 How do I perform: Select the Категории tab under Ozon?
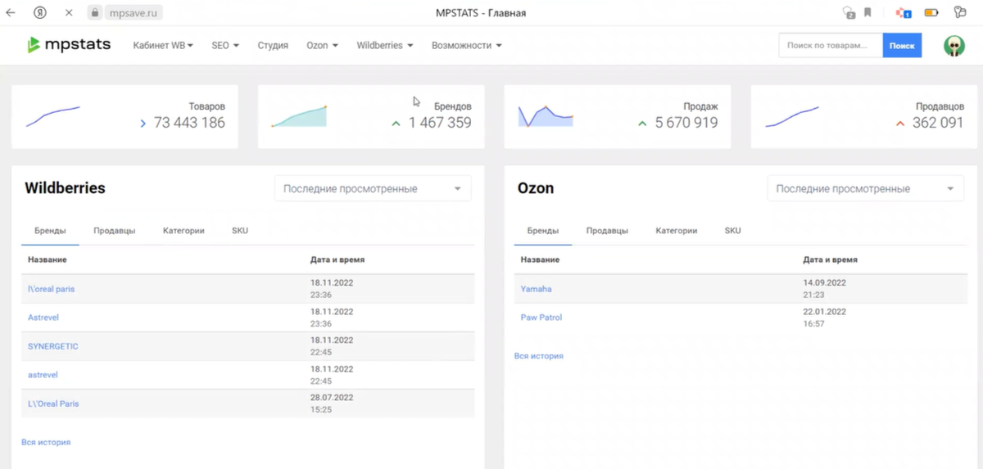tap(677, 231)
